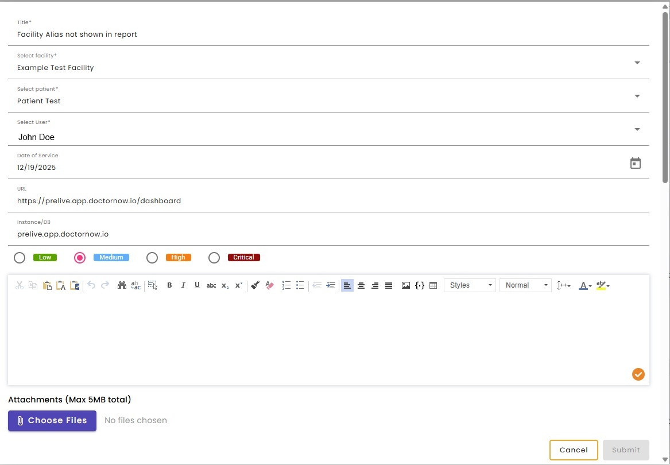Select Align Right

(x=375, y=285)
